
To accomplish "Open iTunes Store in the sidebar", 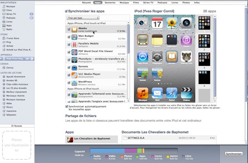I will pyautogui.click(x=13, y=38).
